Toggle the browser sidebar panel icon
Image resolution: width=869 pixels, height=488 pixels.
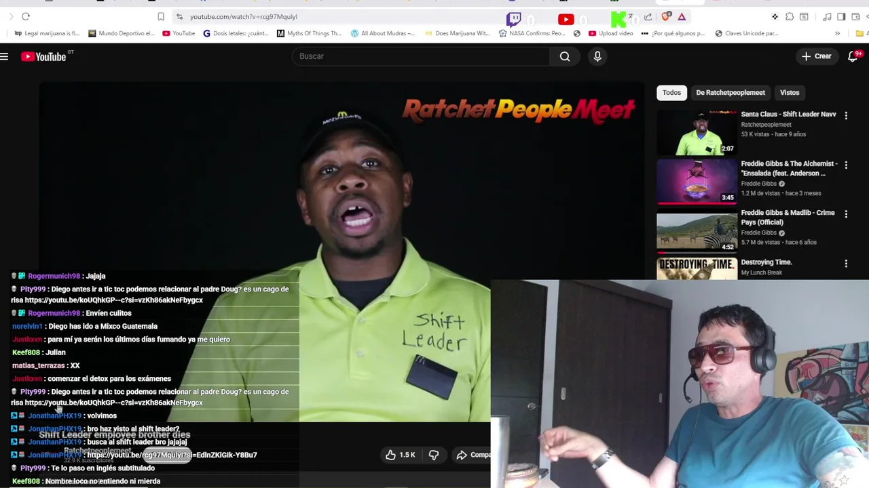841,17
